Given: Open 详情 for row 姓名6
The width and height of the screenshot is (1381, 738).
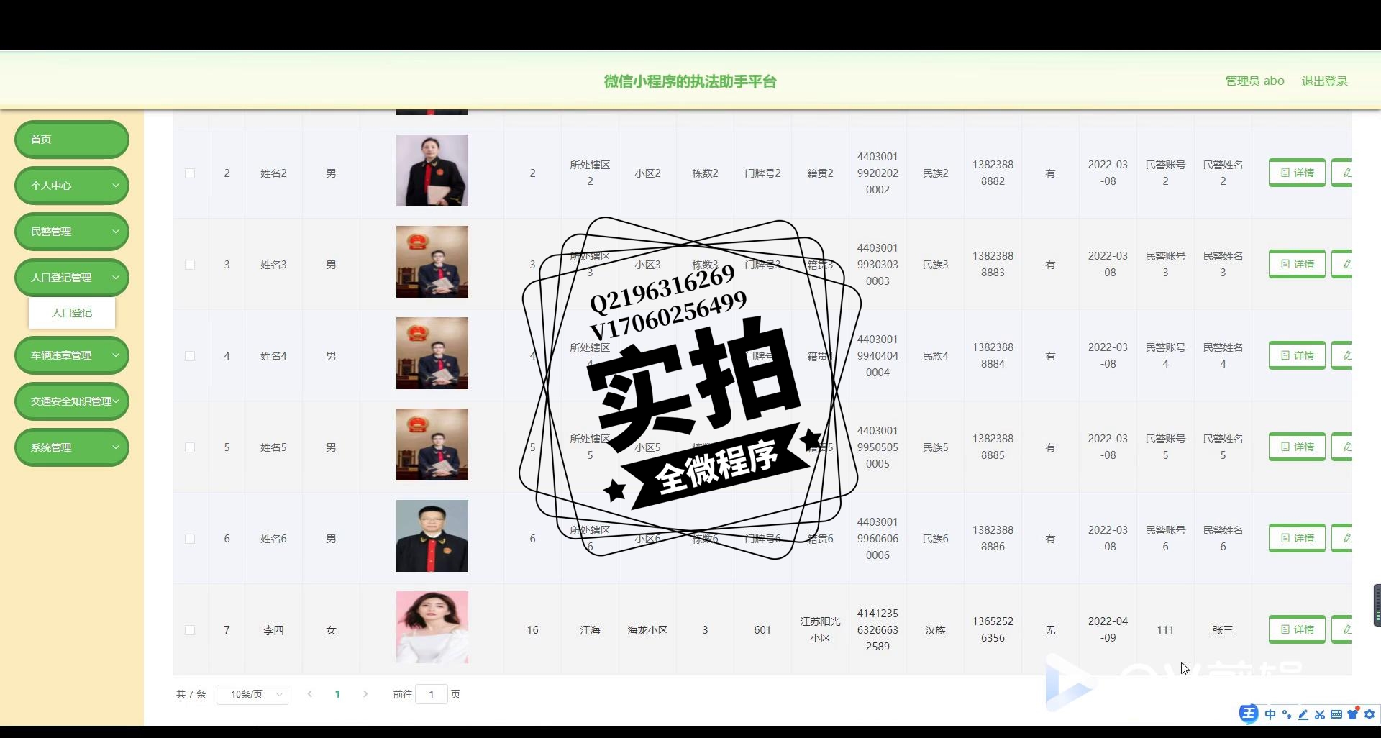Looking at the screenshot, I should point(1297,539).
